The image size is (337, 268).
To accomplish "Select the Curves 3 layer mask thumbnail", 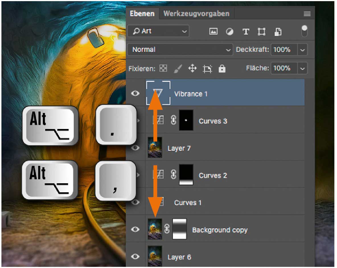I will click(186, 121).
